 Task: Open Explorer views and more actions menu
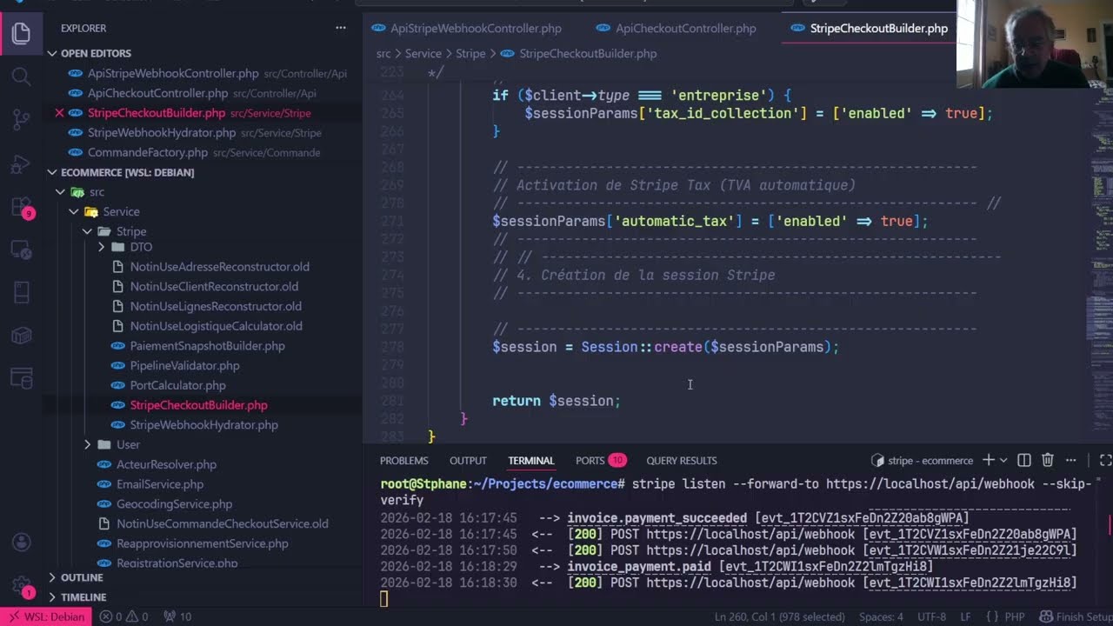click(x=341, y=28)
